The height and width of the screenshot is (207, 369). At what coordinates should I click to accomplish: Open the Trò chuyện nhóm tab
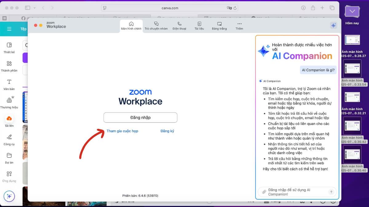click(156, 26)
